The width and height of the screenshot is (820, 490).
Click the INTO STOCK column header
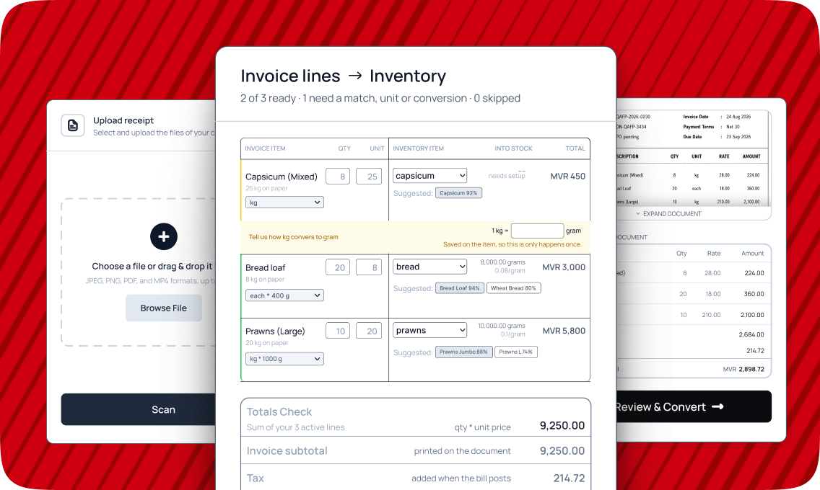tap(513, 148)
